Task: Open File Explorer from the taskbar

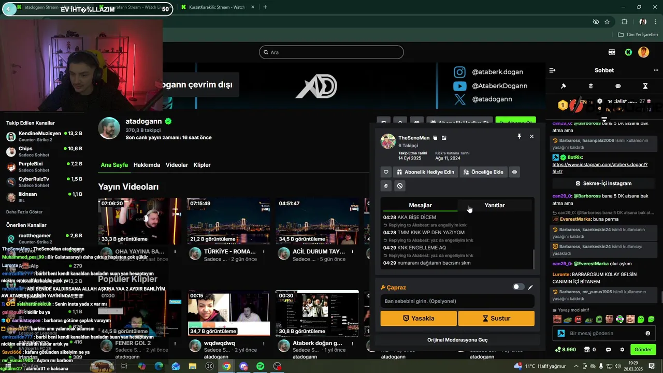Action: [x=193, y=366]
